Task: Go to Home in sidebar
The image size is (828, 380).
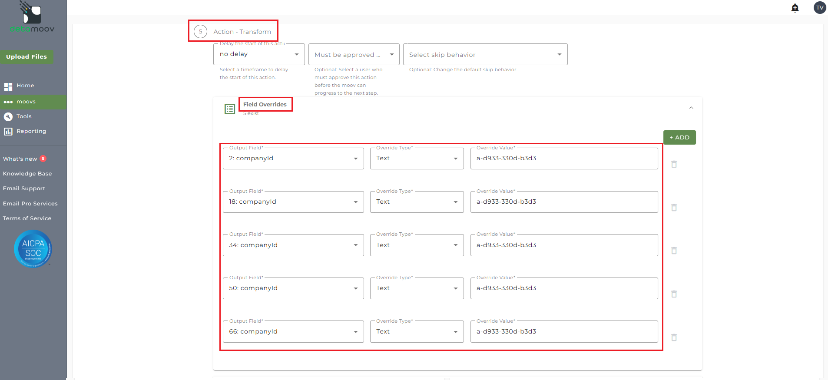Action: [x=25, y=86]
